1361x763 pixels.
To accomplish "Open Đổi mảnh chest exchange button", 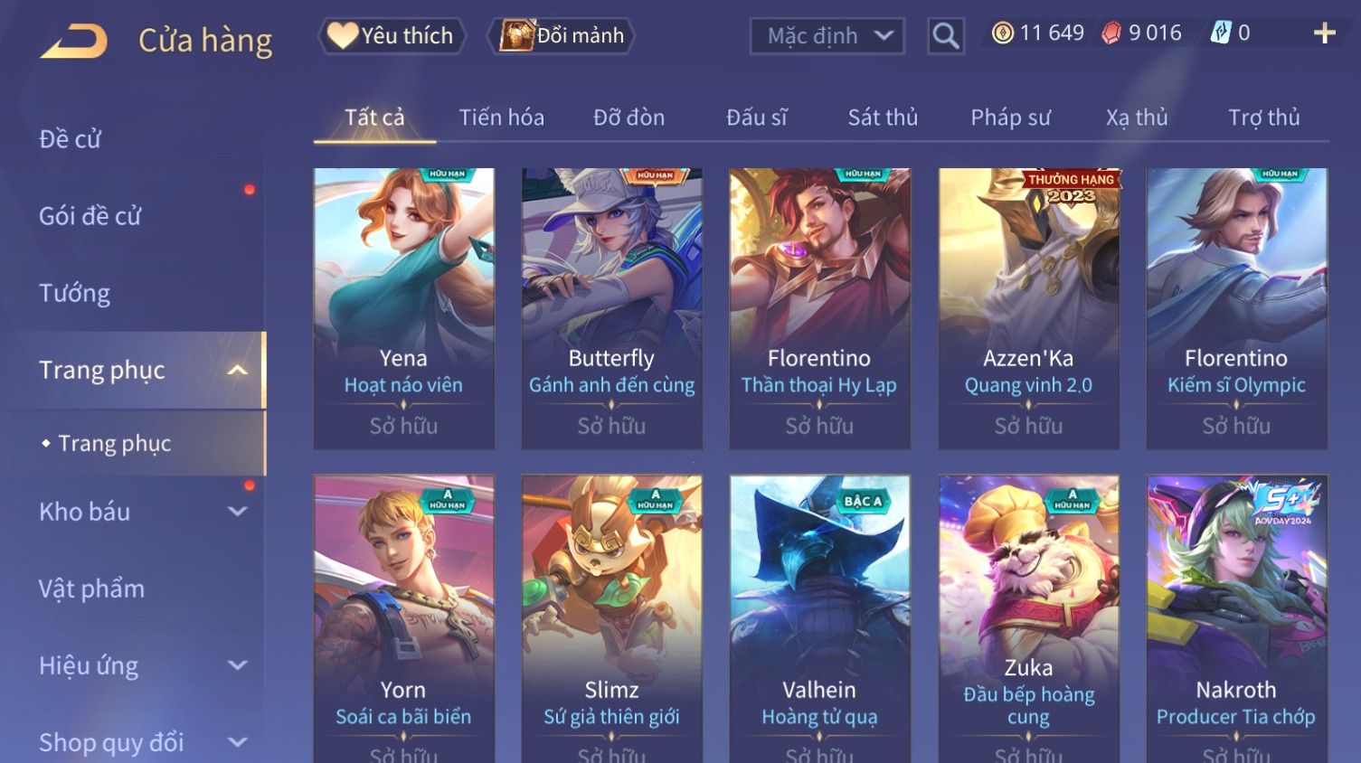I will click(562, 36).
